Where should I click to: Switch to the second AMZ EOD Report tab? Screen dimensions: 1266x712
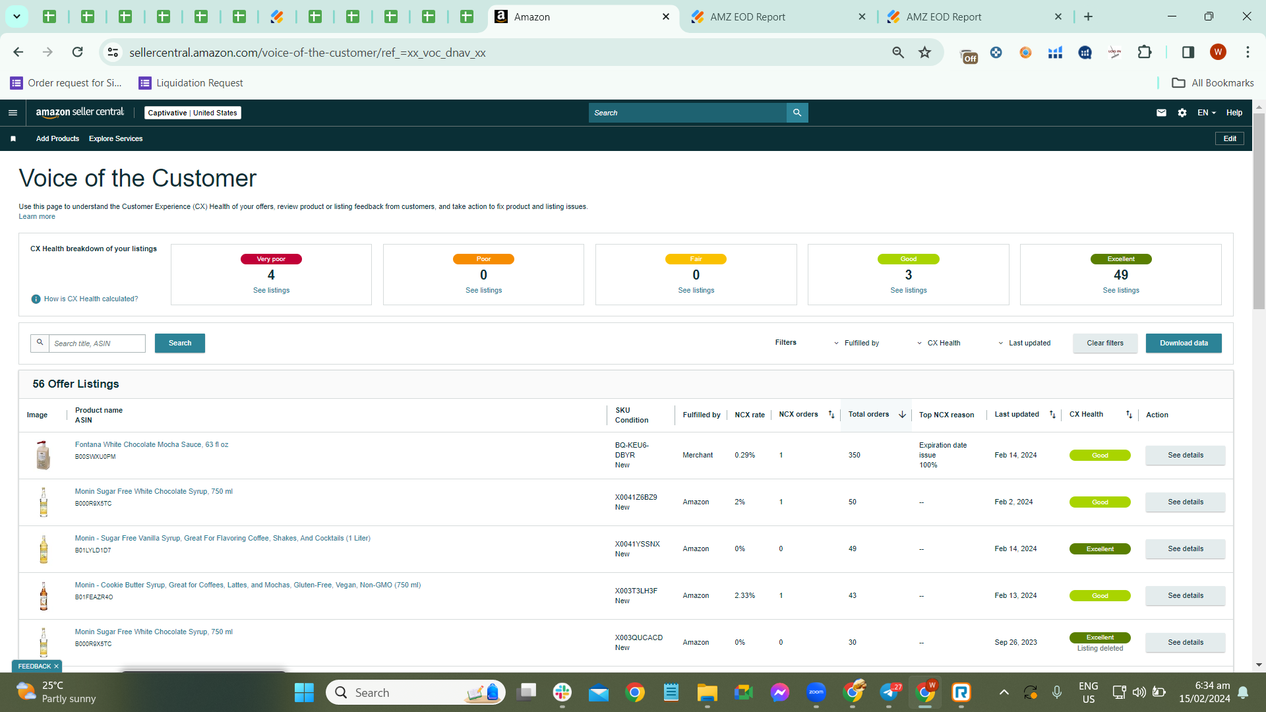click(x=975, y=16)
